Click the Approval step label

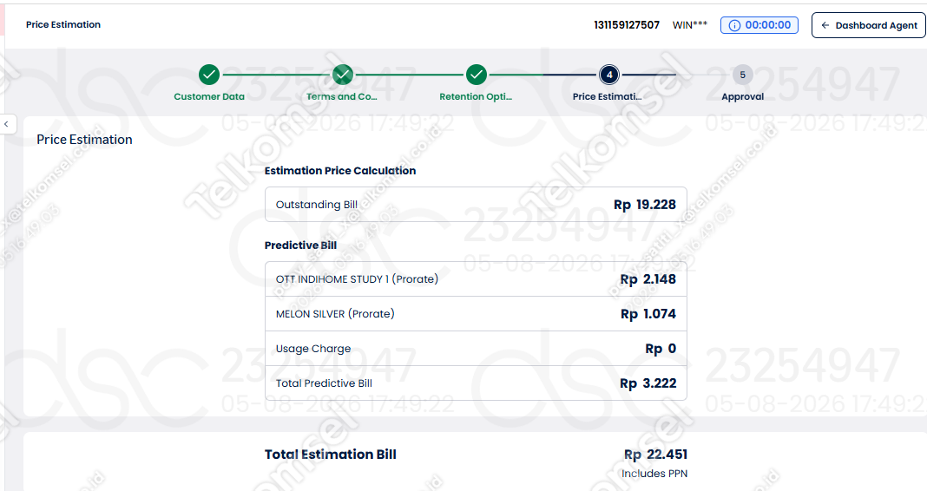pyautogui.click(x=742, y=97)
